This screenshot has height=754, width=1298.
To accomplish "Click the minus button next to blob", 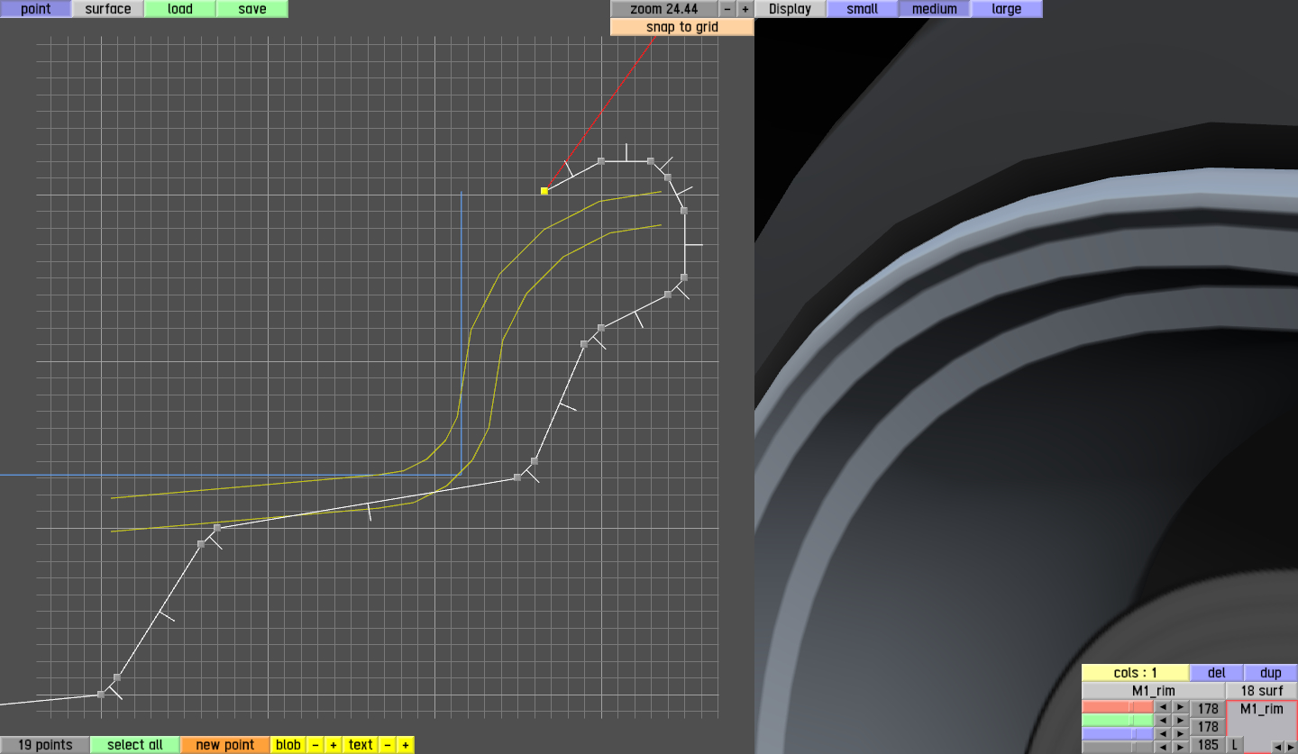I will pyautogui.click(x=315, y=745).
